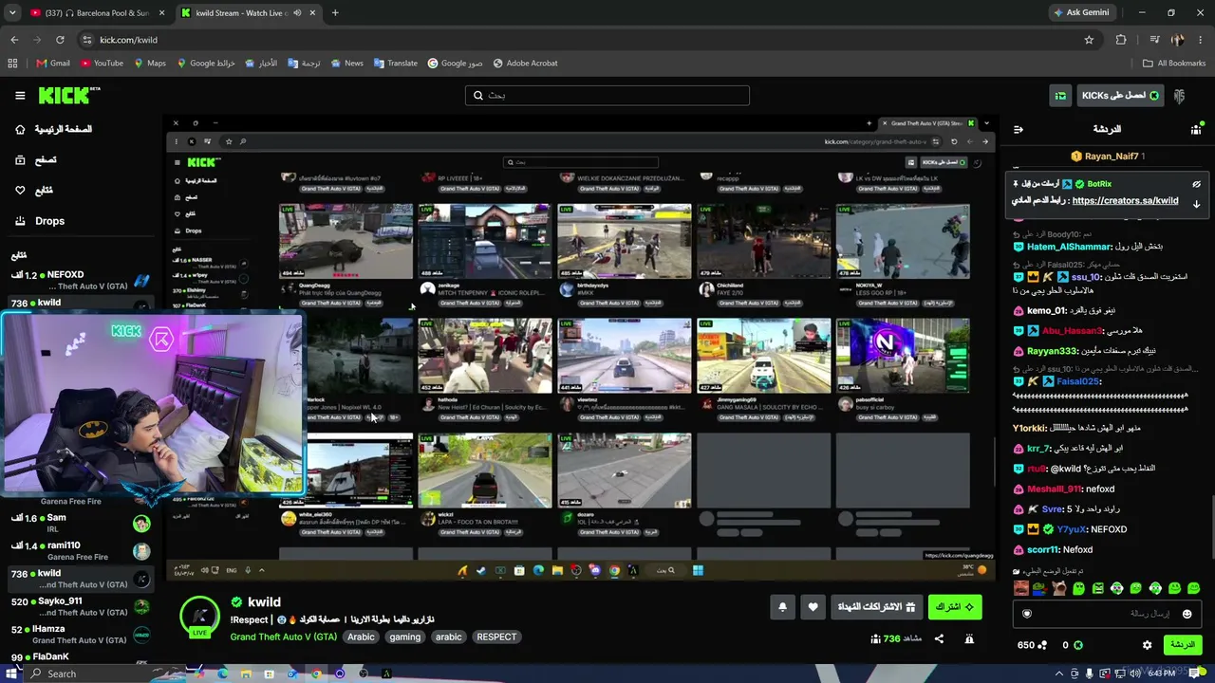Open the browser extensions puzzle icon

[1121, 40]
